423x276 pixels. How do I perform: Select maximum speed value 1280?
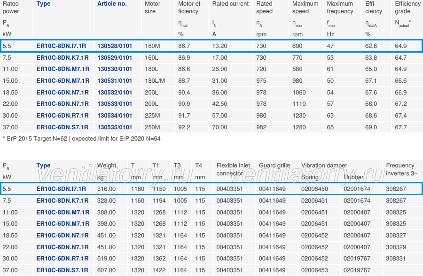[x=299, y=127]
